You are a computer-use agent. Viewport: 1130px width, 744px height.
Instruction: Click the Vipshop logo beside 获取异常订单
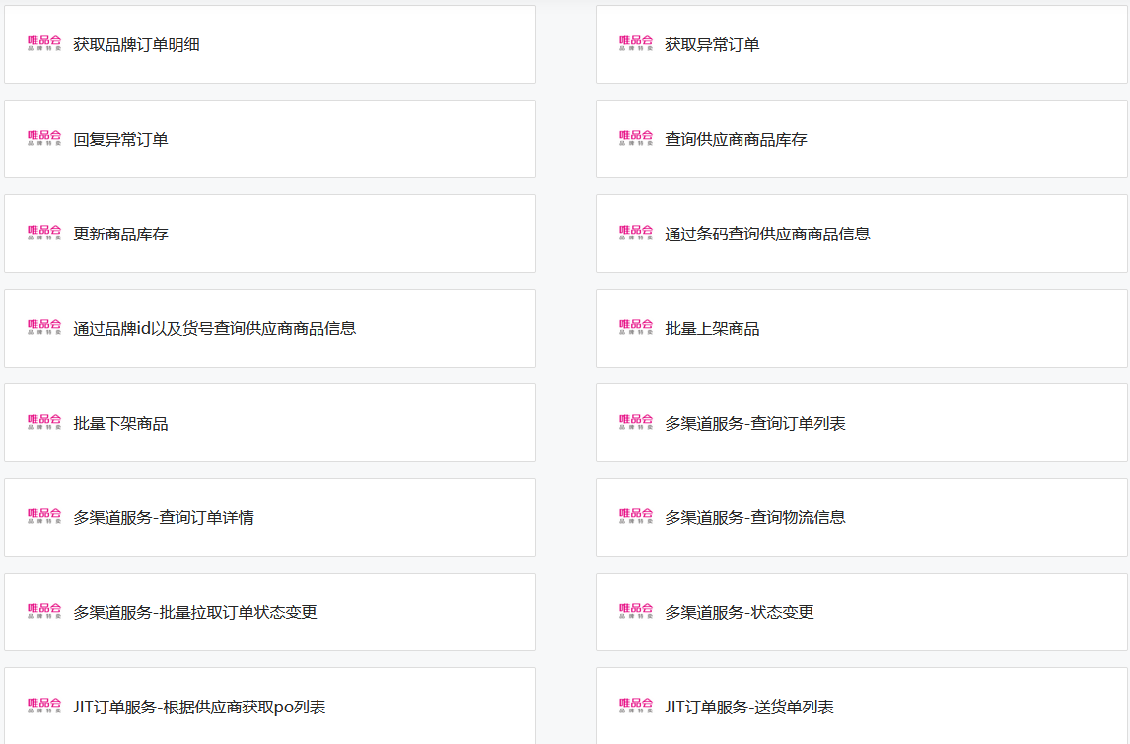636,44
